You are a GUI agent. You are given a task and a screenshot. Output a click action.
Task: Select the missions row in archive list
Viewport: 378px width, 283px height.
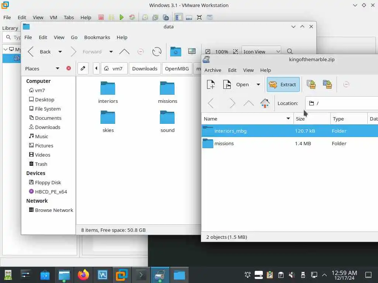tap(289, 143)
